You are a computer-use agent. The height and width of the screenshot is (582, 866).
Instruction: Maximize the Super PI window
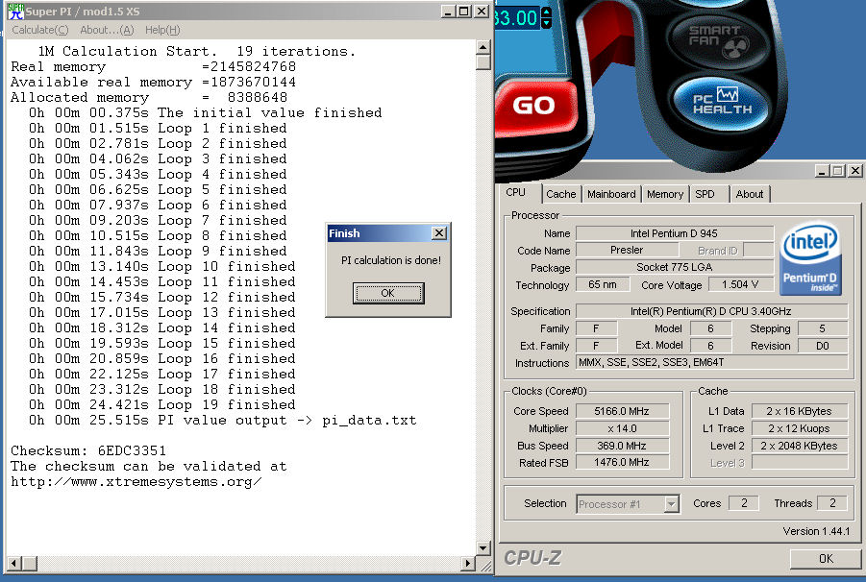click(464, 11)
